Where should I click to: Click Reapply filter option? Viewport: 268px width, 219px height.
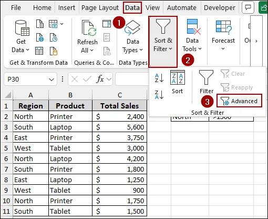click(237, 87)
